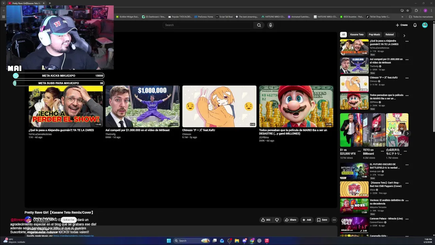Open a new browser tab
This screenshot has width=435, height=245.
pos(50,3)
